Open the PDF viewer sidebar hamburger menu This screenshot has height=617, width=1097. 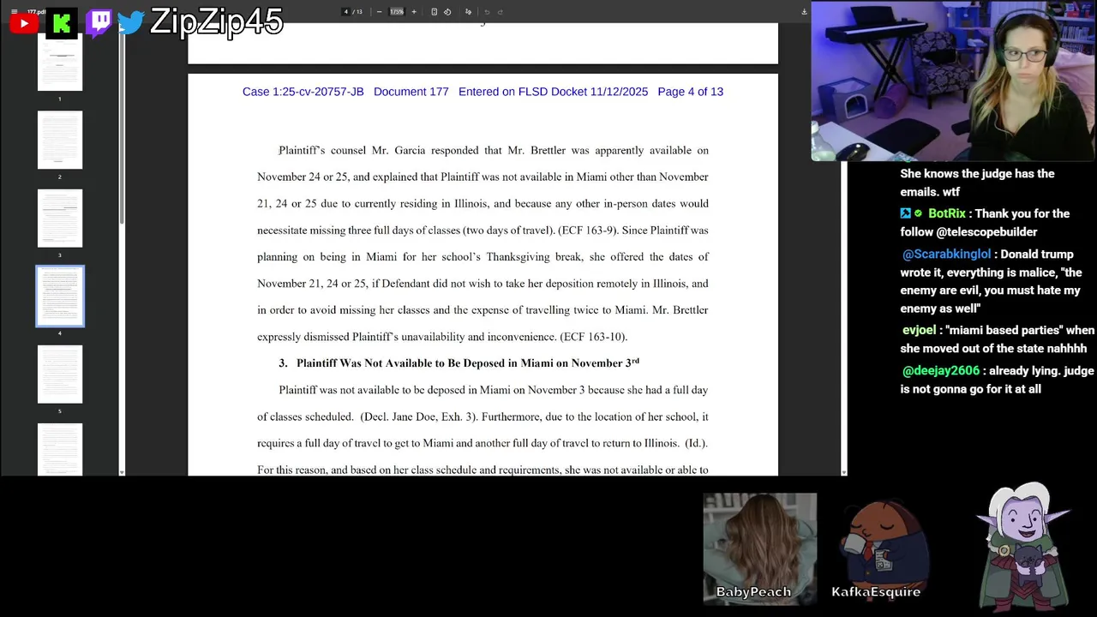[x=15, y=12]
